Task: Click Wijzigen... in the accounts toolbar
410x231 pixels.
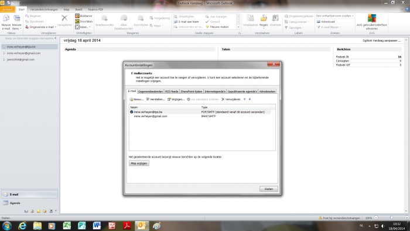Action: 176,100
